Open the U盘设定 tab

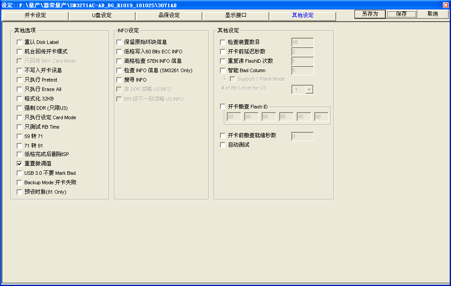click(x=102, y=15)
